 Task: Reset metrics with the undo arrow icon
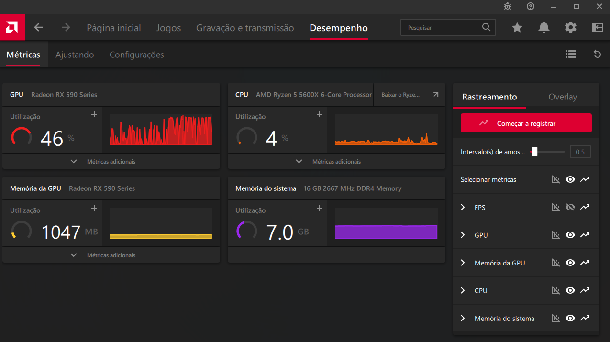(597, 54)
